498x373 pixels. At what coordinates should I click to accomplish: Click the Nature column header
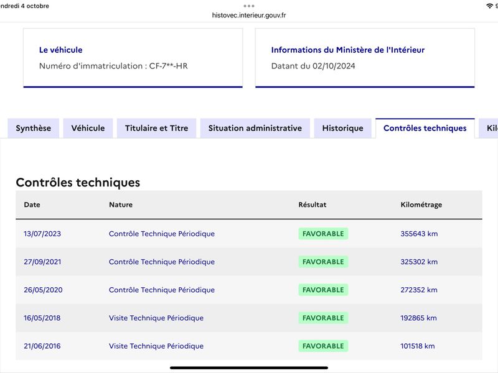[121, 205]
